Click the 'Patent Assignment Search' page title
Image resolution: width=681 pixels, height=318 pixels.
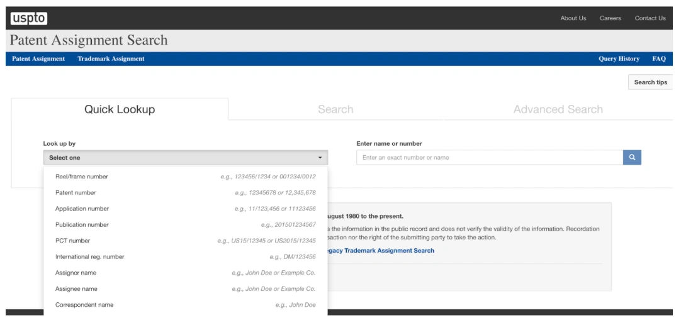coord(89,40)
